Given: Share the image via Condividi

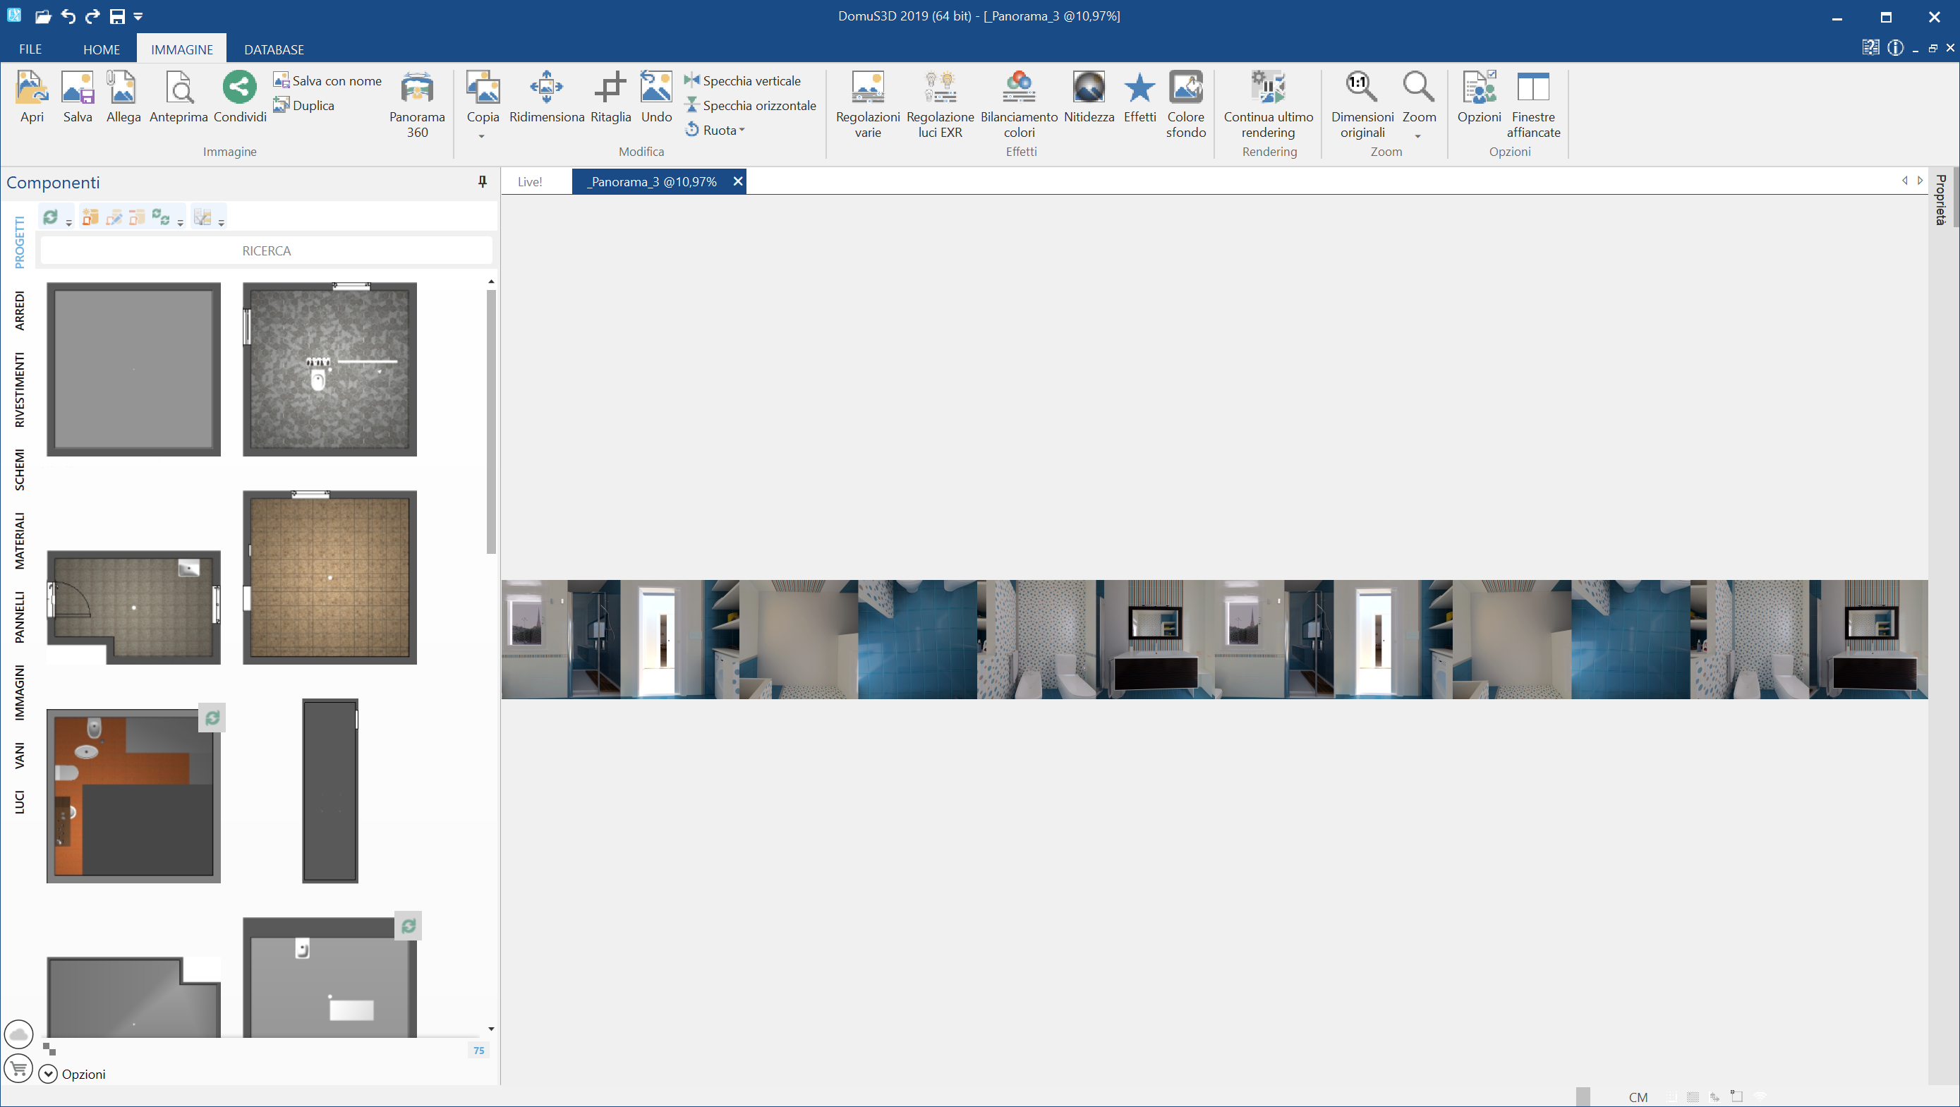Looking at the screenshot, I should [240, 97].
